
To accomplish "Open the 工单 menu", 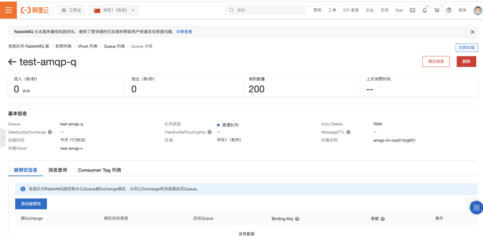I will (x=332, y=10).
